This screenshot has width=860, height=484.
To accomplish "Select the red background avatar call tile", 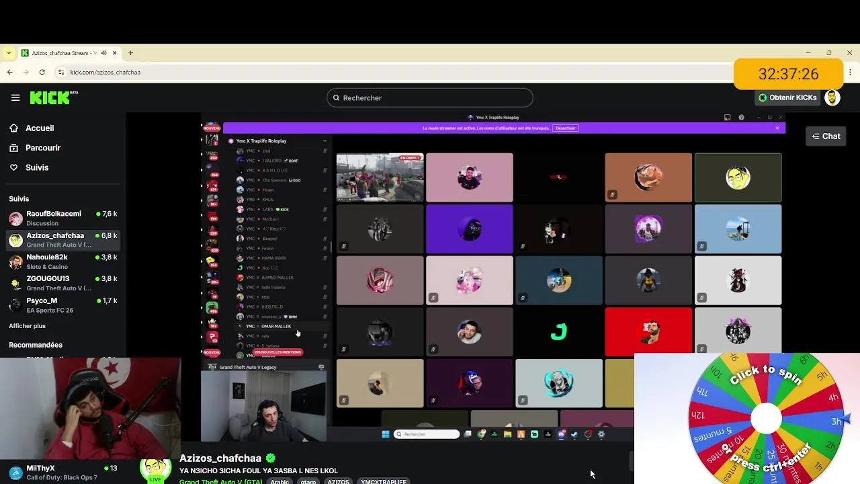I will coord(648,331).
